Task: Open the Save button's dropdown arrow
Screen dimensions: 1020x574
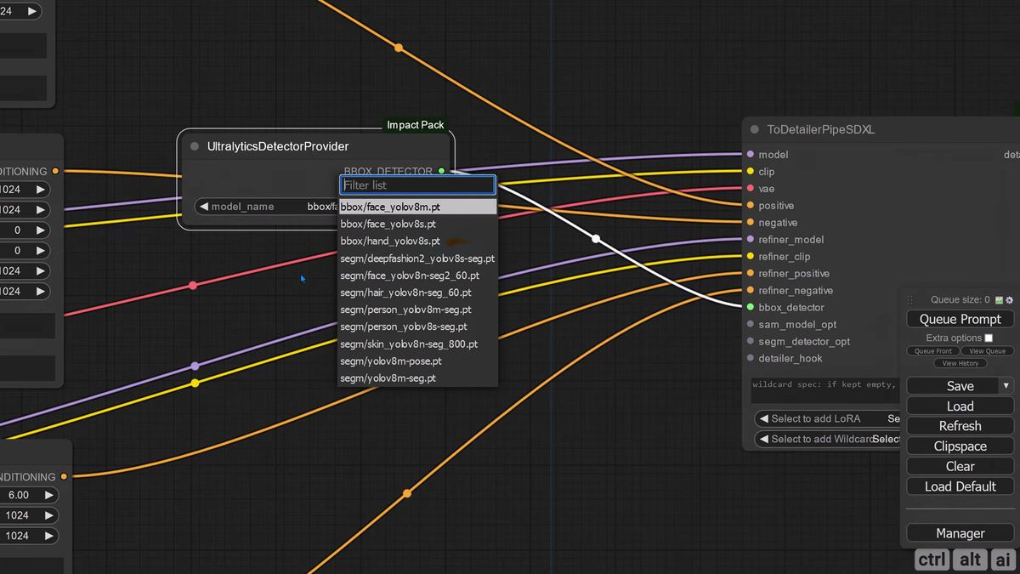Action: (1006, 385)
